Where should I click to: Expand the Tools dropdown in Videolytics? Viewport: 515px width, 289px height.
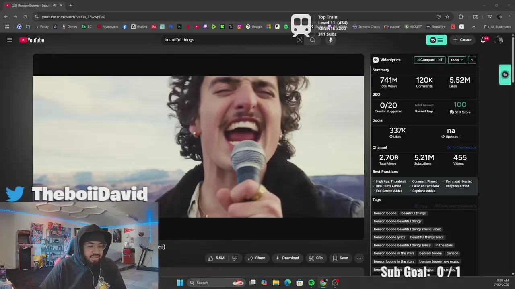457,60
